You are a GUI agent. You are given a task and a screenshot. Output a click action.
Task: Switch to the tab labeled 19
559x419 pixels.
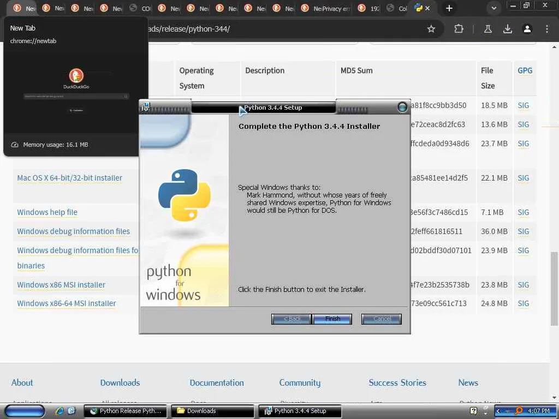click(369, 8)
